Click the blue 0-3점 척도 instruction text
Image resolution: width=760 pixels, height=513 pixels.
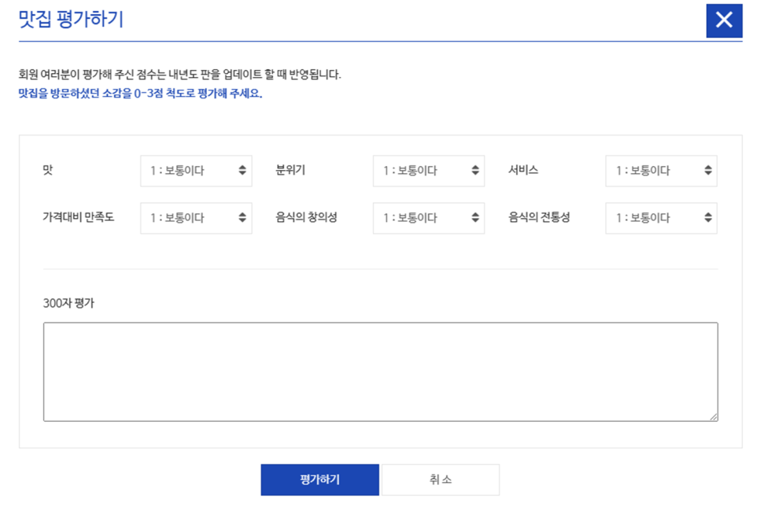[x=140, y=94]
